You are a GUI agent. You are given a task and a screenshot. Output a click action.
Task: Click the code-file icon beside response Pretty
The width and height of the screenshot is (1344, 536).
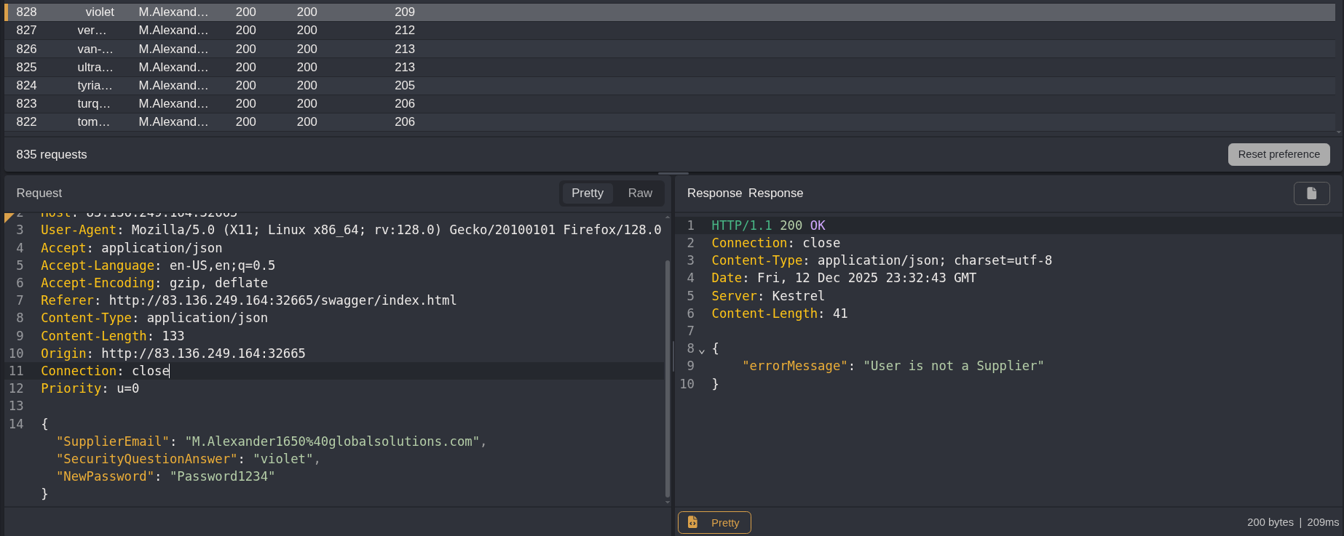pos(692,522)
